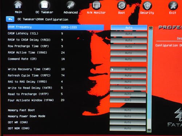Open the Memory Fast Boot Auto selector
The width and height of the screenshot is (182, 136).
(128, 110)
